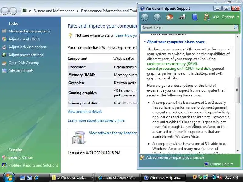Viewport: 243px width, 182px height.
Task: Open Adjust indexing options
Action: [x=27, y=47]
